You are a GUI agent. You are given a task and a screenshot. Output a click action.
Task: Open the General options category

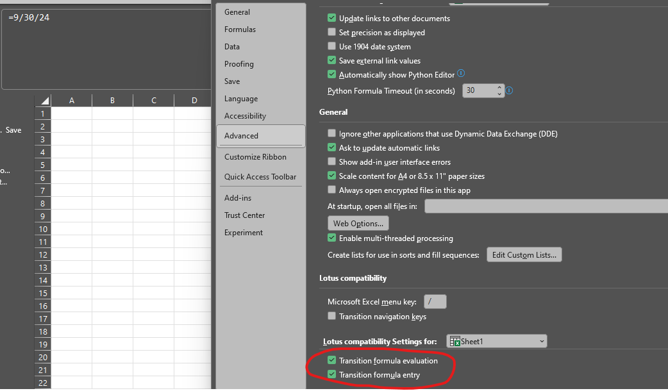pos(237,12)
